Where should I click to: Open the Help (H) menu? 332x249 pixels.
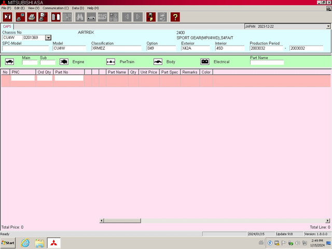point(93,8)
